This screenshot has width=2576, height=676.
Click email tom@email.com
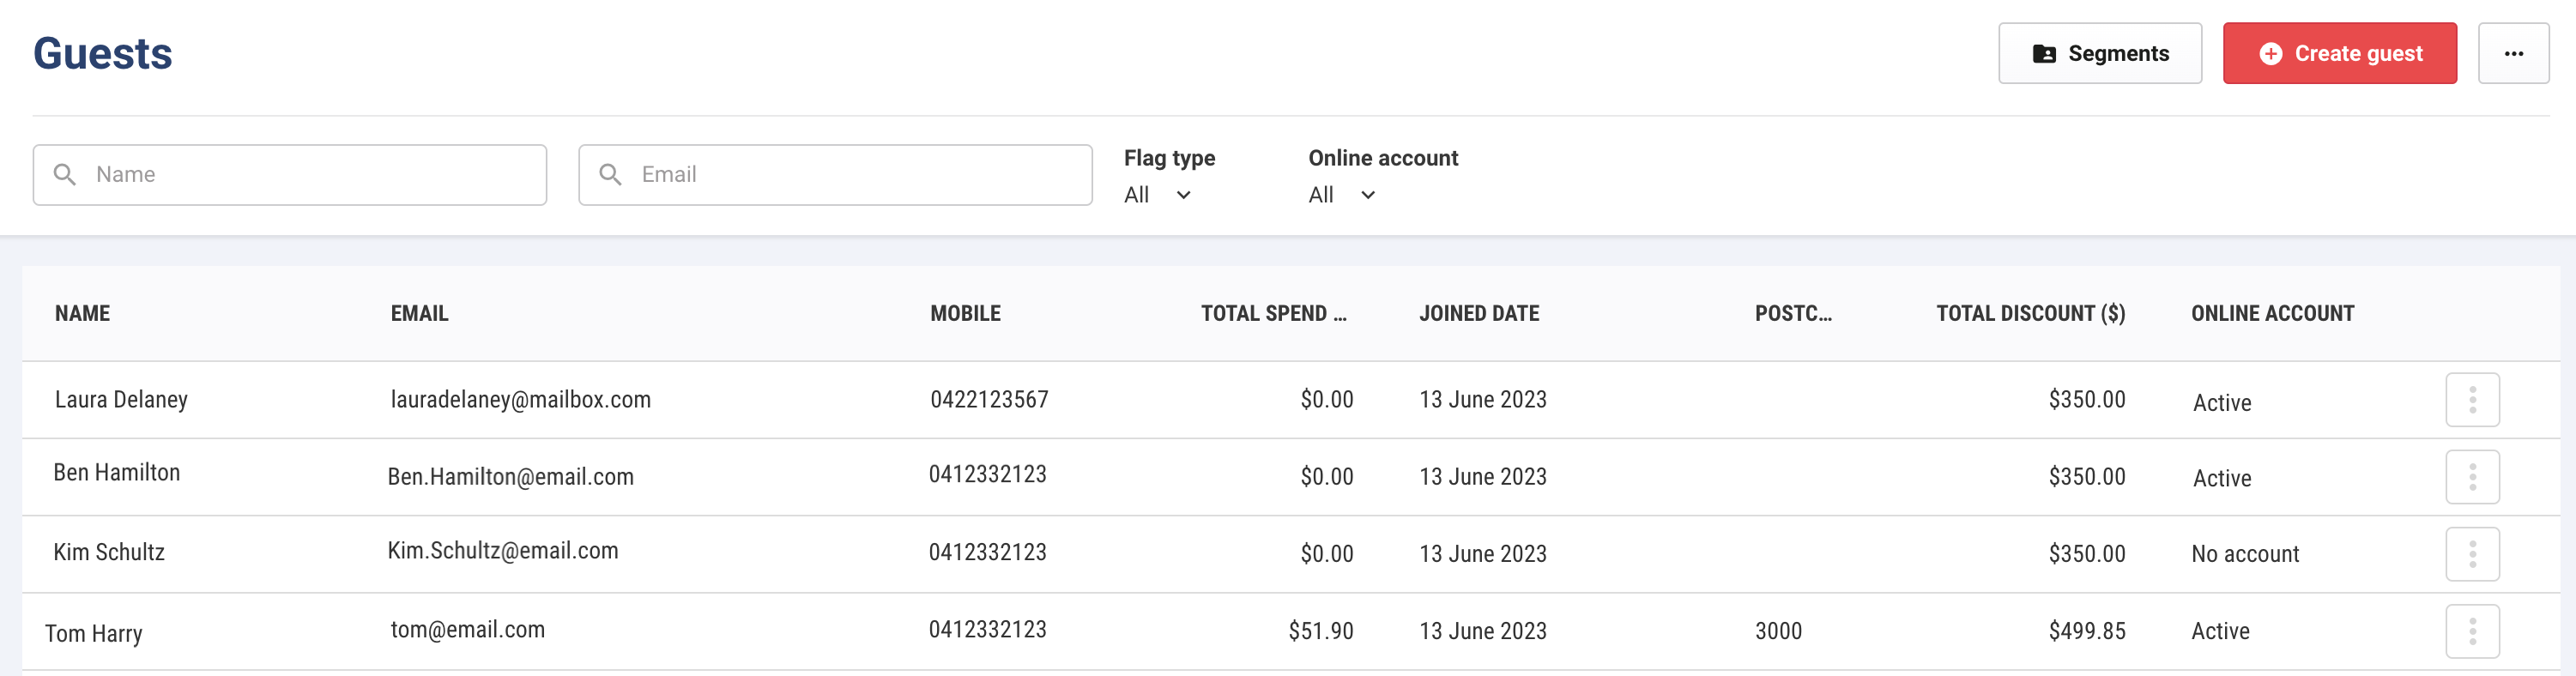467,630
